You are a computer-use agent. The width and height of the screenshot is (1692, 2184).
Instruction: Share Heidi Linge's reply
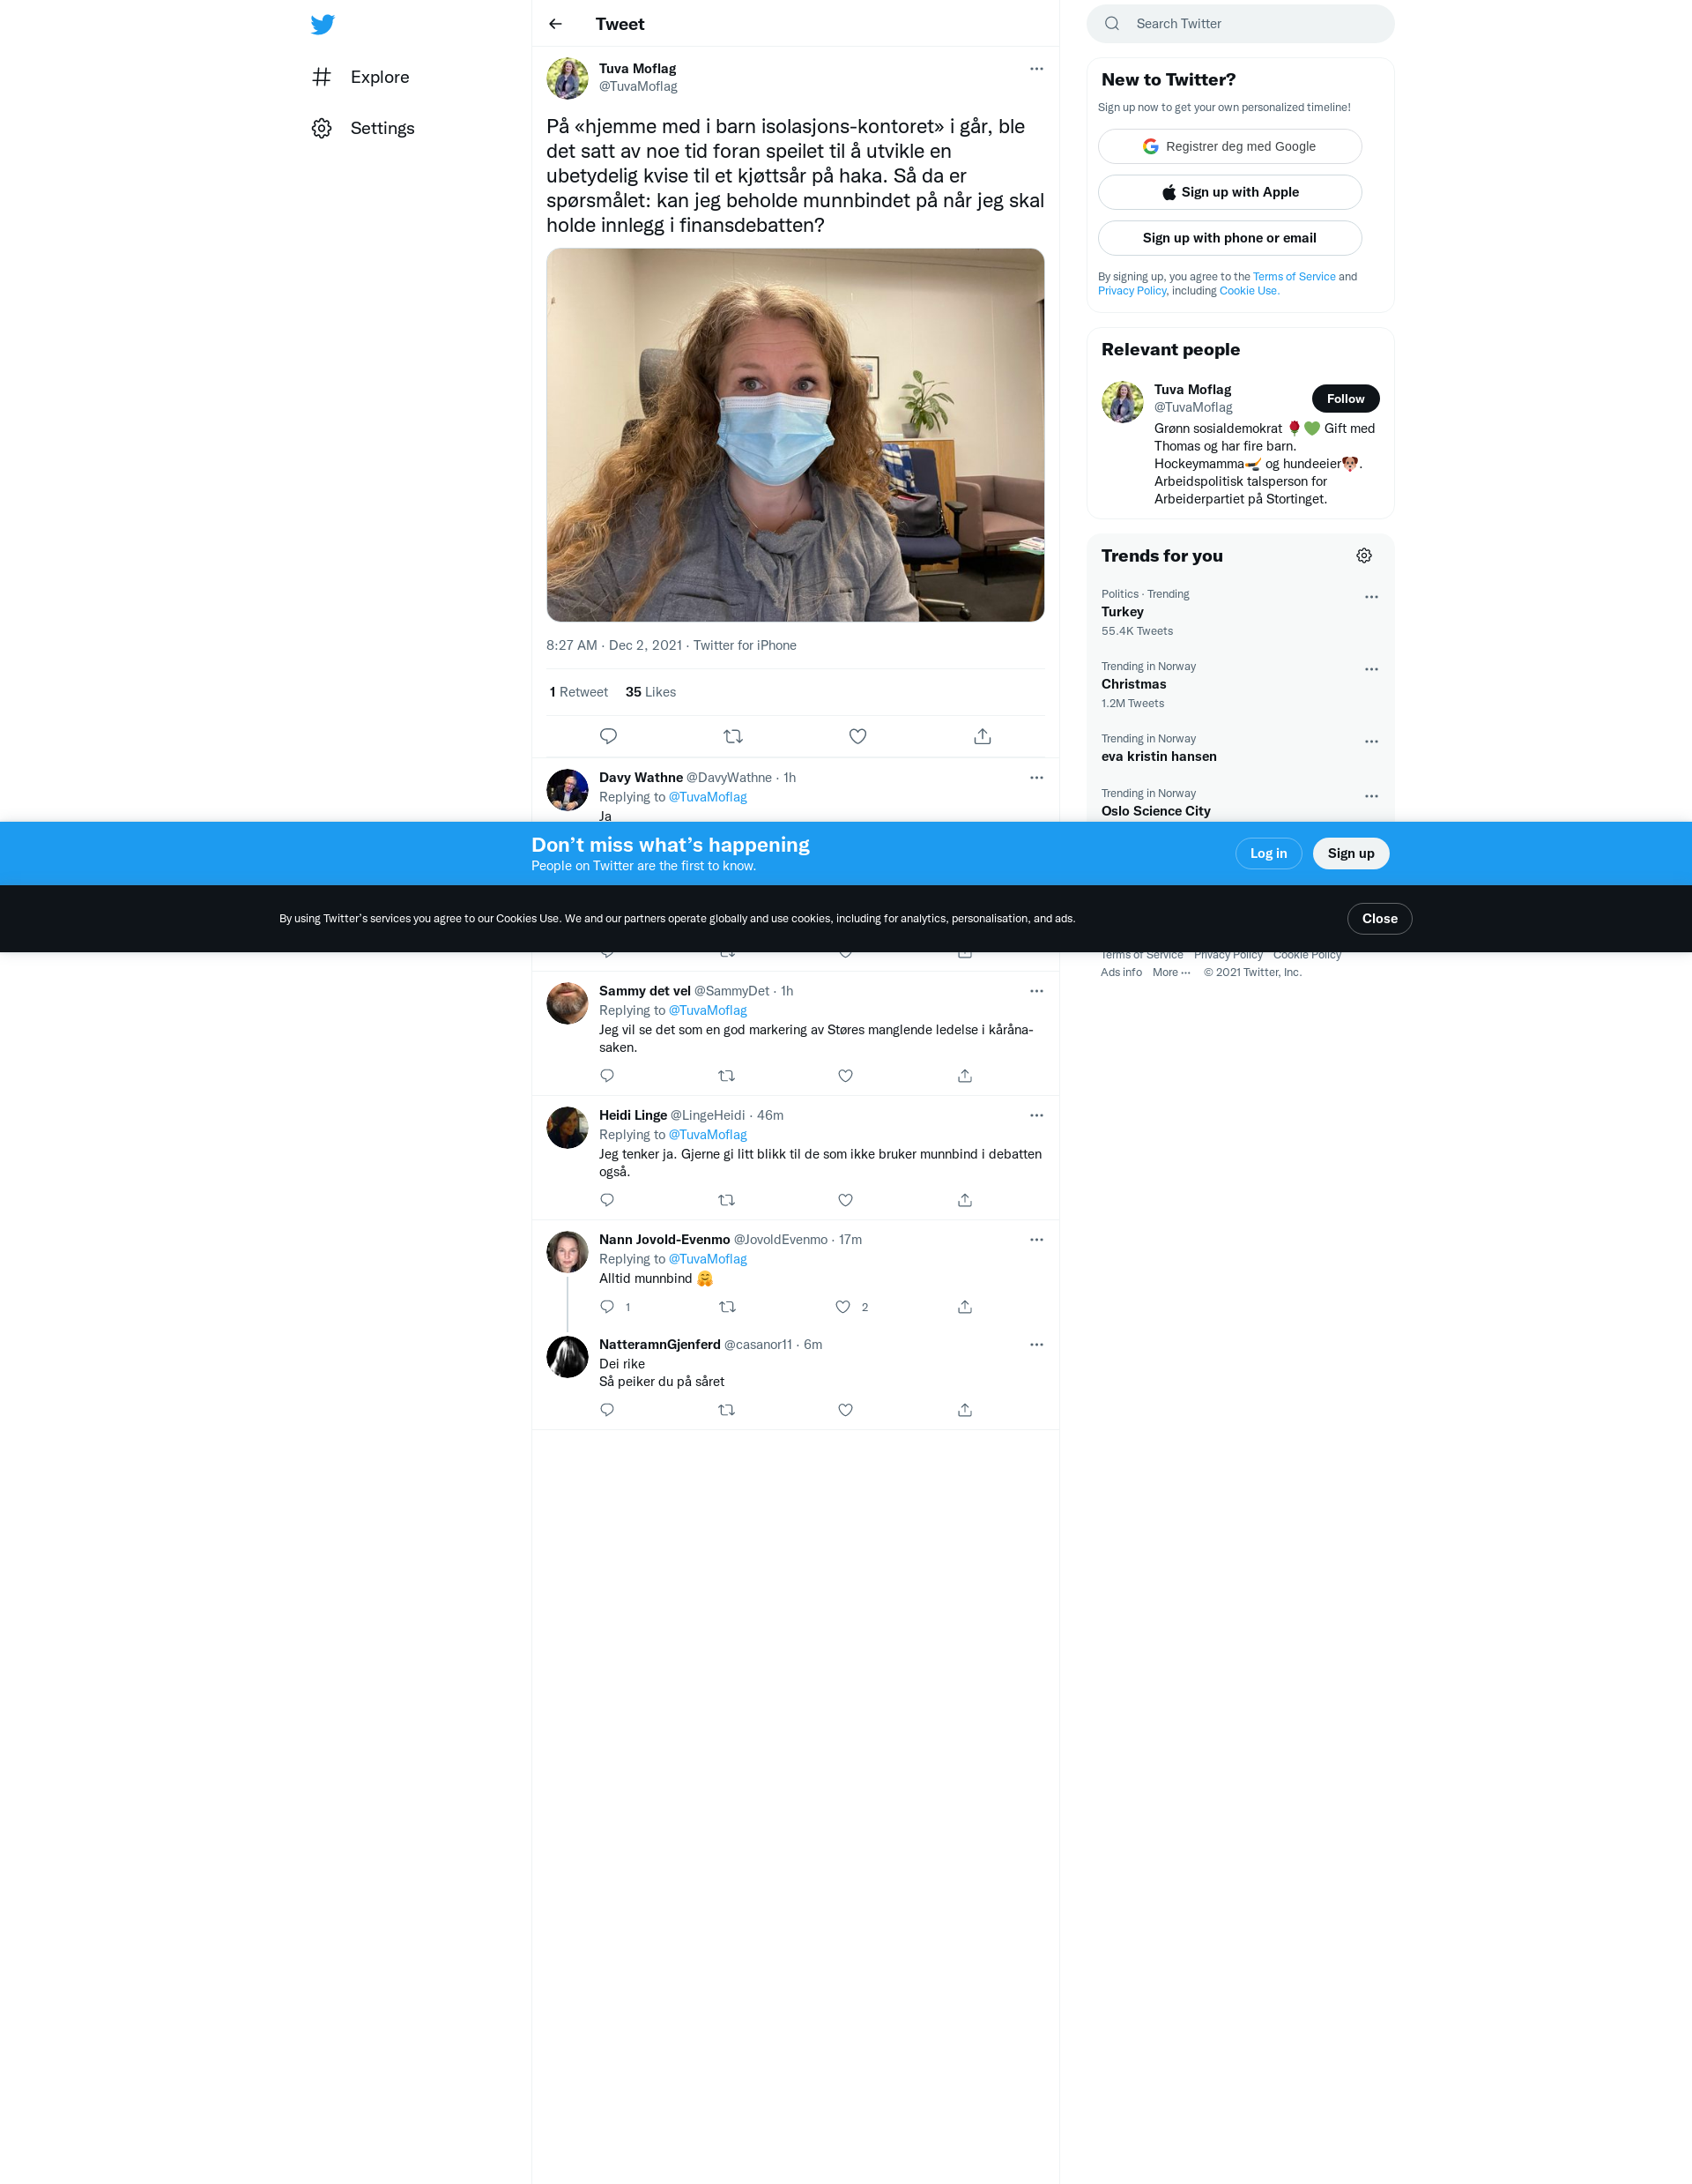pyautogui.click(x=964, y=1200)
